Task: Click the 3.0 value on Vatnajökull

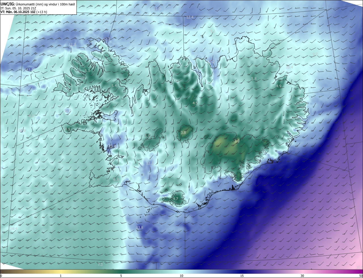Action: coord(237,141)
